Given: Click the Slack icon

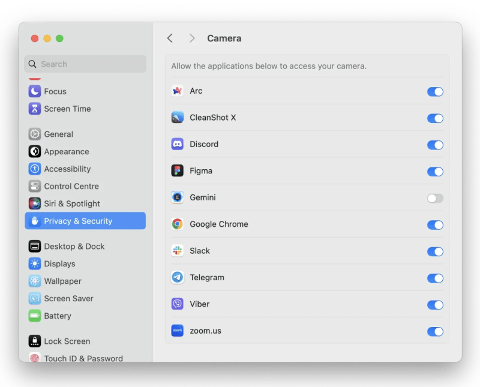Looking at the screenshot, I should [177, 251].
